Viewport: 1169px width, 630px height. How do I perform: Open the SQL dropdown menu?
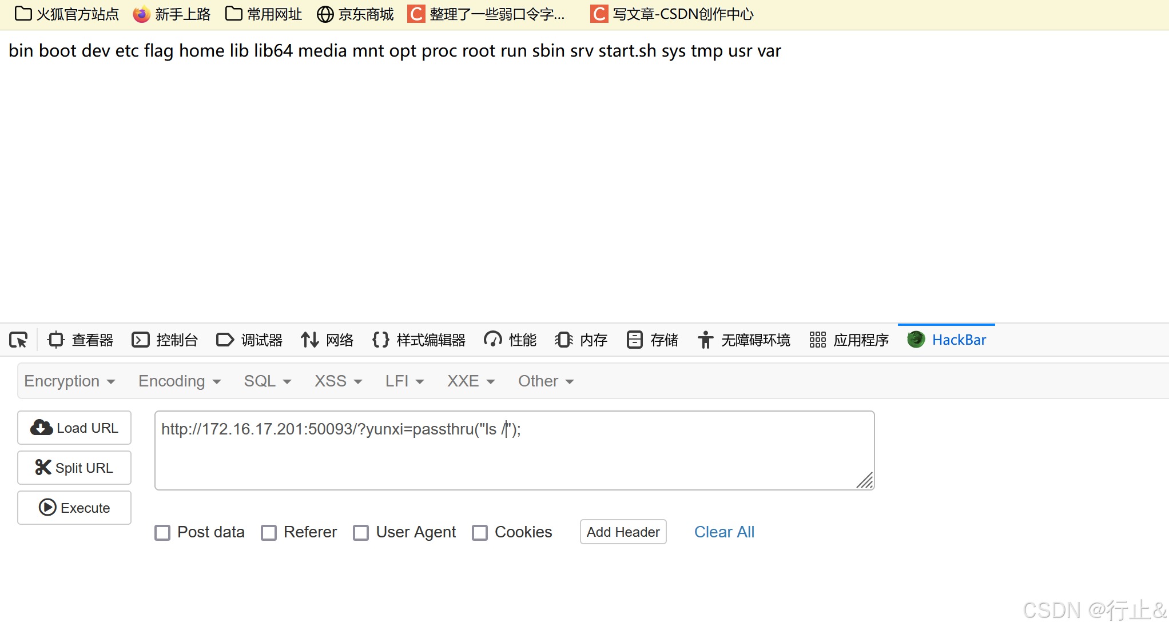pos(268,381)
